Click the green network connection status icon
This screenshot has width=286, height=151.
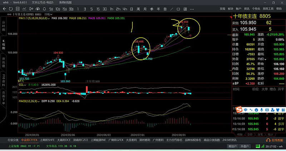[x=257, y=146]
